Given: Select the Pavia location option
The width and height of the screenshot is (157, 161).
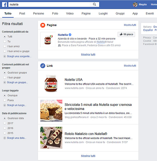Looking at the screenshot, I should (5, 100).
